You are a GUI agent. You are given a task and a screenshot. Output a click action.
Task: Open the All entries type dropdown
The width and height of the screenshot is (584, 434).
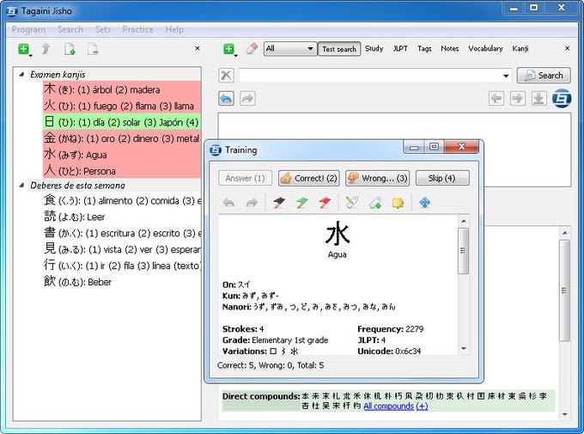click(290, 49)
